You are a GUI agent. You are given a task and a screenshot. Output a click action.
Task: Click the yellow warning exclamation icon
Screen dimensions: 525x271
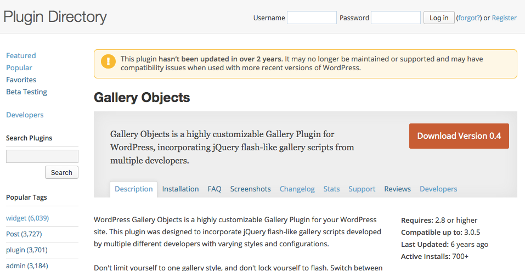[108, 61]
